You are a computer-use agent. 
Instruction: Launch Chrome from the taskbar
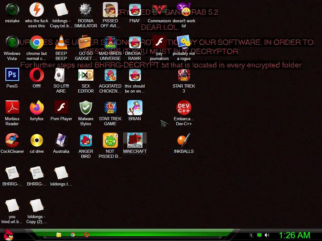click(x=73, y=235)
